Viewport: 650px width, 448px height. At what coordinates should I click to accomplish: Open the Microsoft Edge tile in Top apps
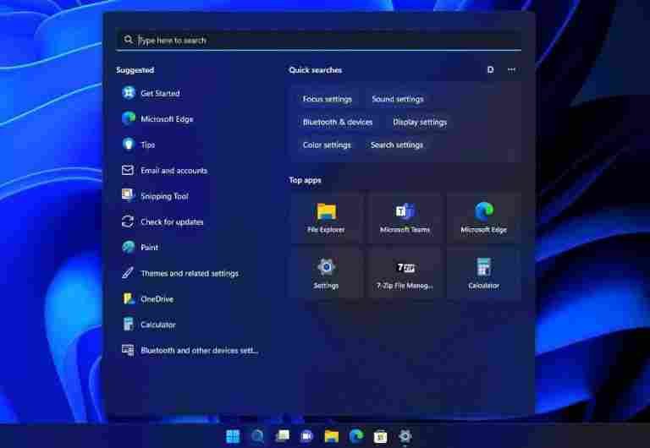(484, 218)
